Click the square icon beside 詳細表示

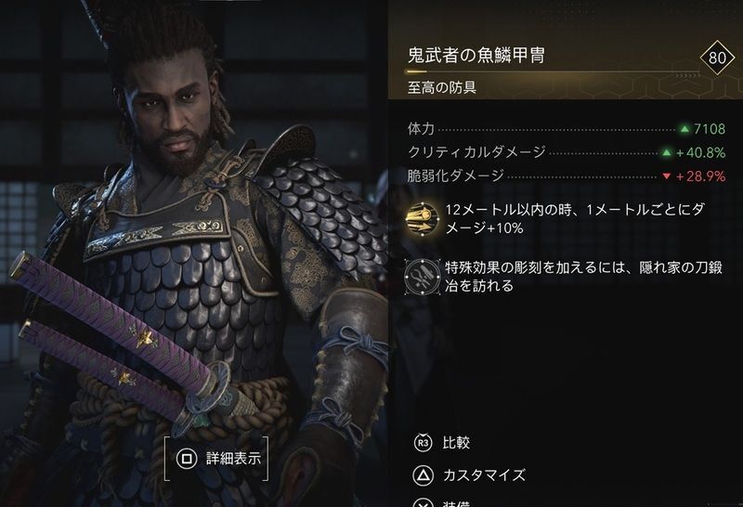click(188, 458)
